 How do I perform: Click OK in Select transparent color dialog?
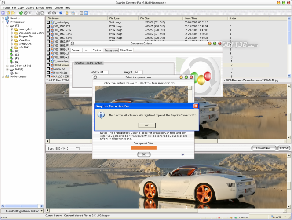144,154
